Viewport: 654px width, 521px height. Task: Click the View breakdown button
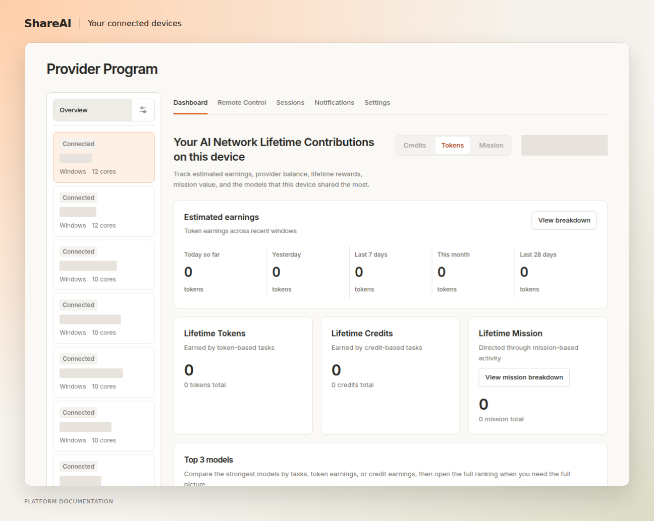tap(564, 220)
